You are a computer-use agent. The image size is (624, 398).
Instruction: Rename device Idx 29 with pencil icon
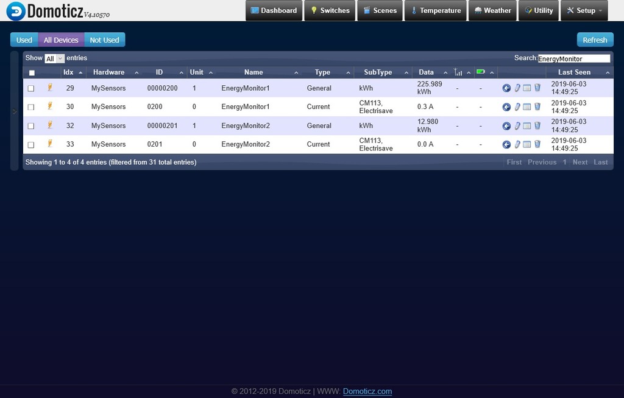tap(517, 88)
